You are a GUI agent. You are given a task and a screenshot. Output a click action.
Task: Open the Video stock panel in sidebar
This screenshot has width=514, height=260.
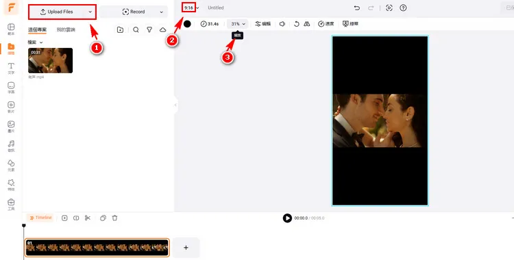(x=11, y=107)
